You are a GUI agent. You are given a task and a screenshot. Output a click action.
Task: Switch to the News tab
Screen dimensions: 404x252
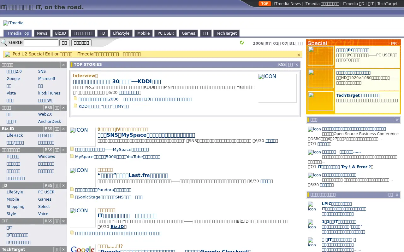(42, 33)
